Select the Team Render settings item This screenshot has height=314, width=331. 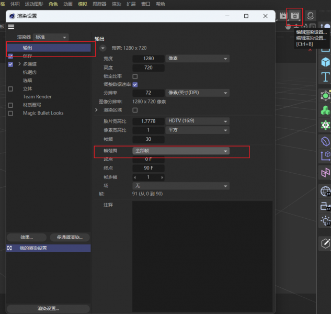tap(37, 97)
